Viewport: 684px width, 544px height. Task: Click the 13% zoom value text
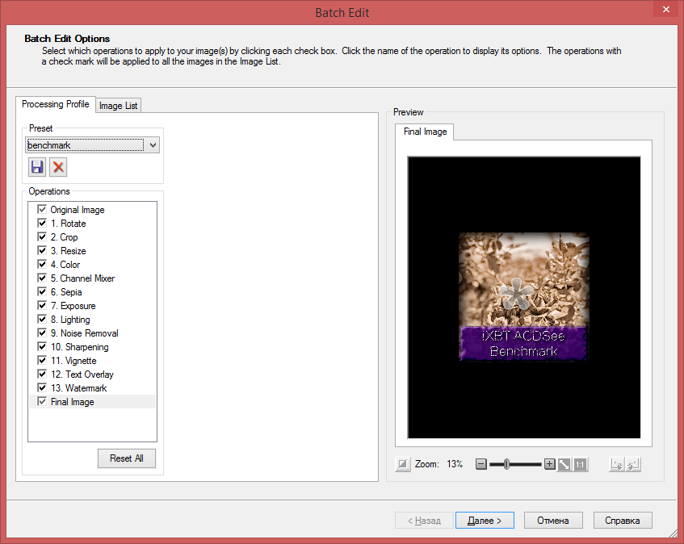[x=455, y=464]
